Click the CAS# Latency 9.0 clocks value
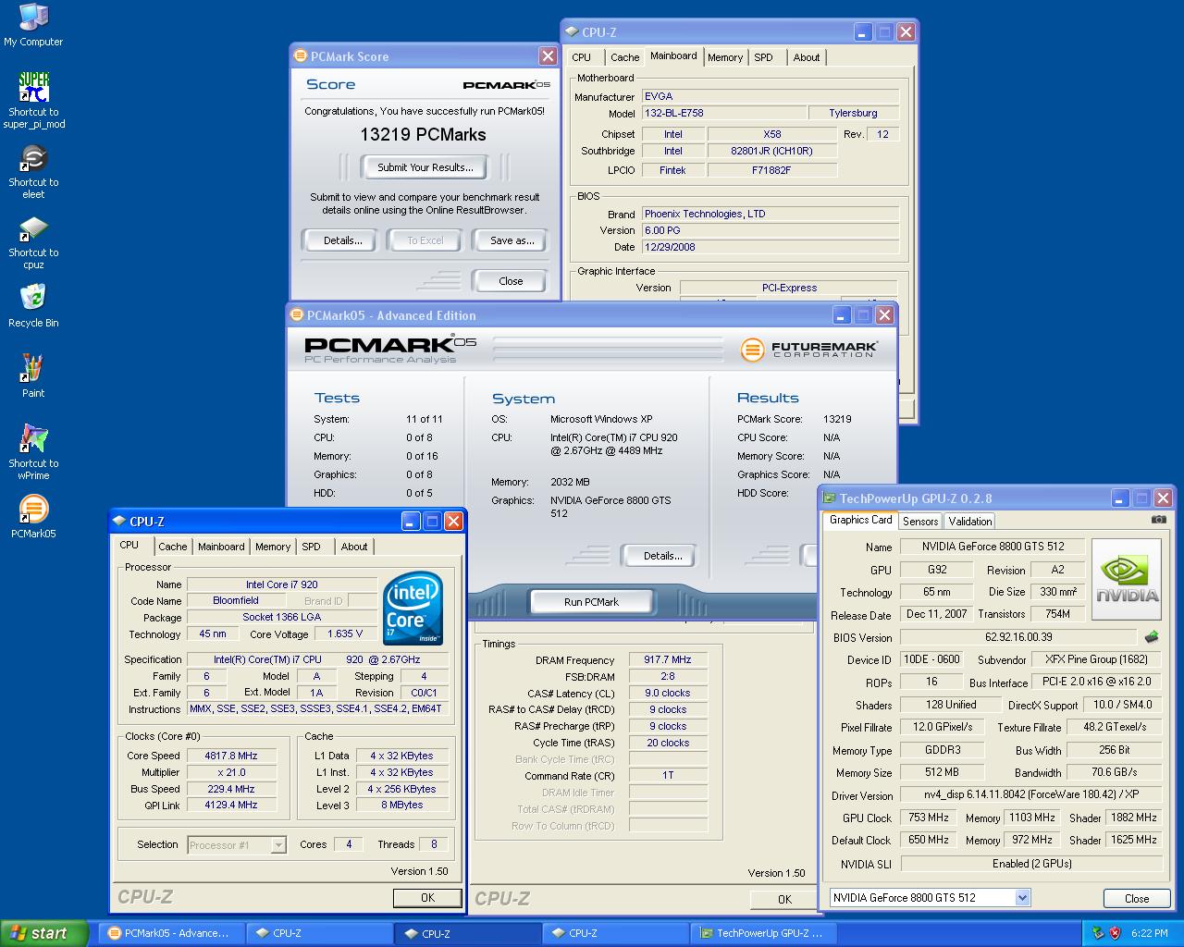Viewport: 1184px width, 947px height. [668, 693]
